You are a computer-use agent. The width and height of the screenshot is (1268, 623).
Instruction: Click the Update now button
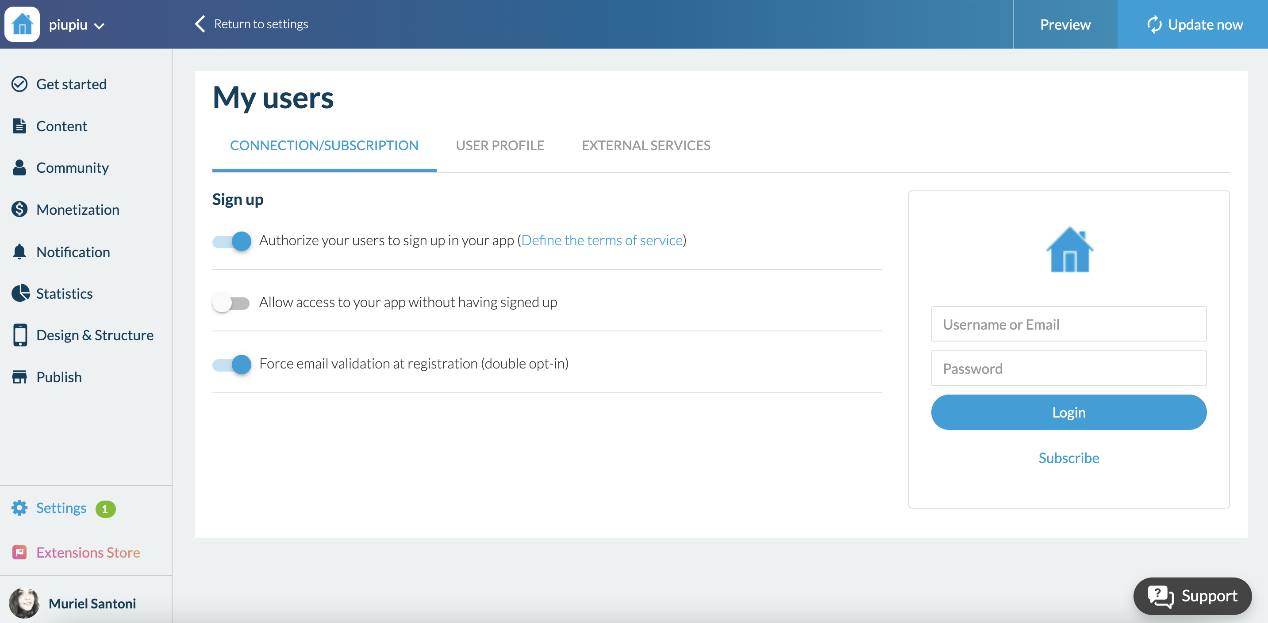[x=1194, y=24]
